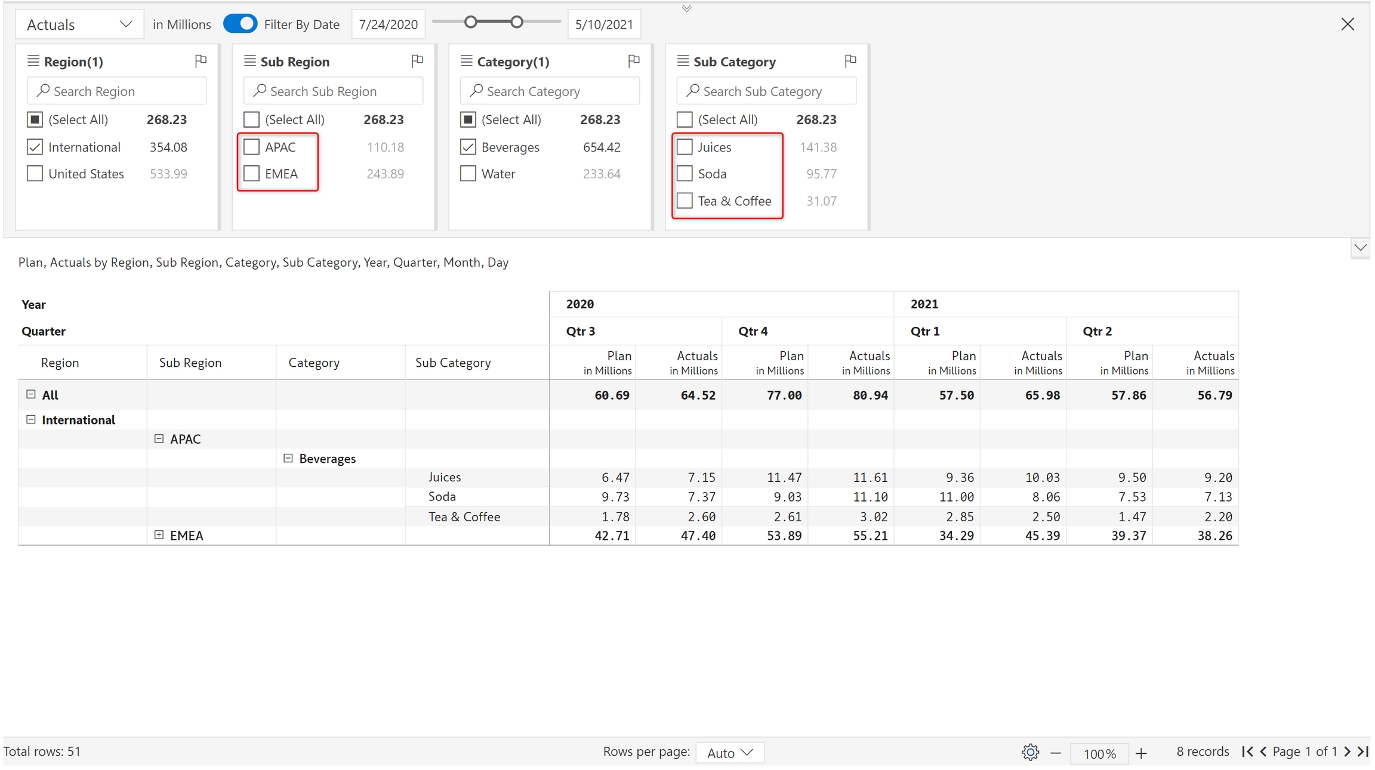The width and height of the screenshot is (1375, 770).
Task: Open the Rows per page Auto dropdown
Action: pos(729,753)
